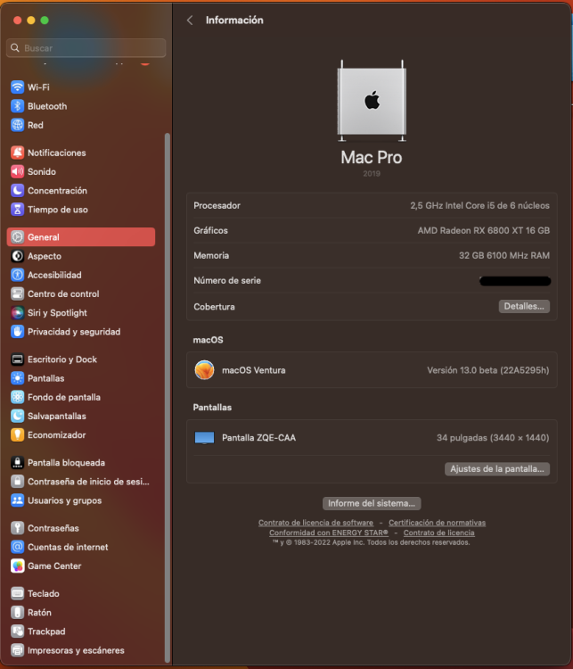Click the Detalles... coverage button

pyautogui.click(x=524, y=306)
